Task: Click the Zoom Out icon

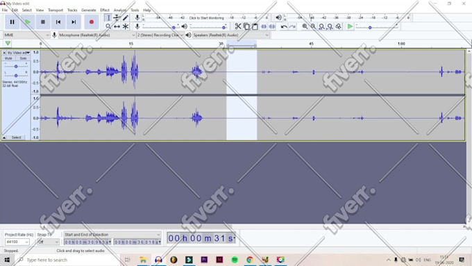Action: click(x=313, y=26)
